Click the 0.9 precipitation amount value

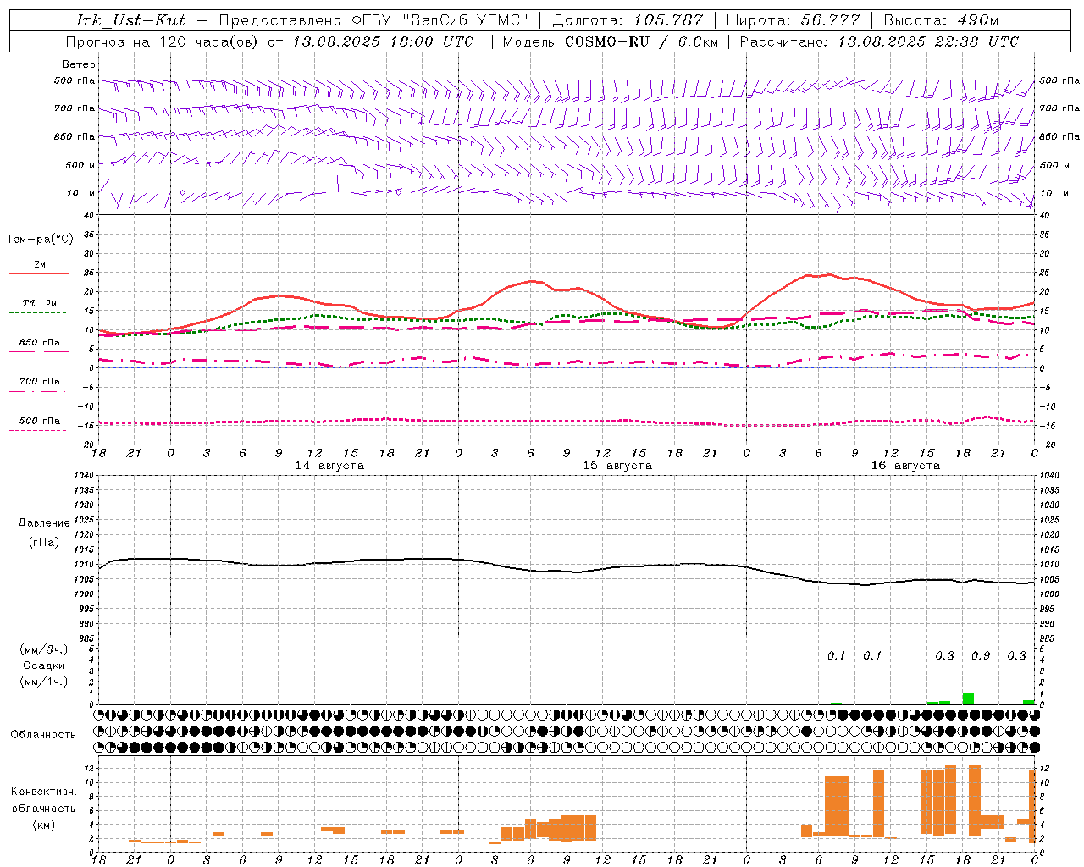coord(981,656)
